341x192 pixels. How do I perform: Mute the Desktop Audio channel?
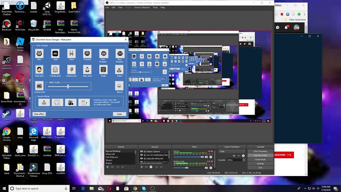click(x=206, y=168)
